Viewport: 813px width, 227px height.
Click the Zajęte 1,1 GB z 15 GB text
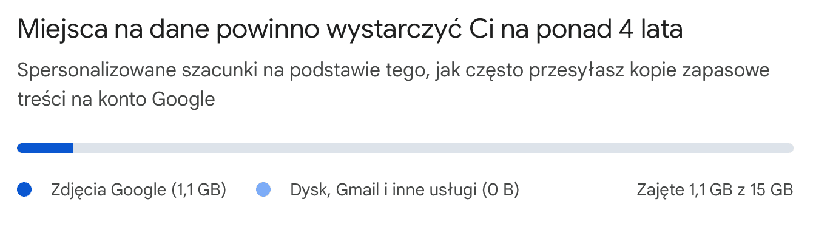tap(715, 190)
